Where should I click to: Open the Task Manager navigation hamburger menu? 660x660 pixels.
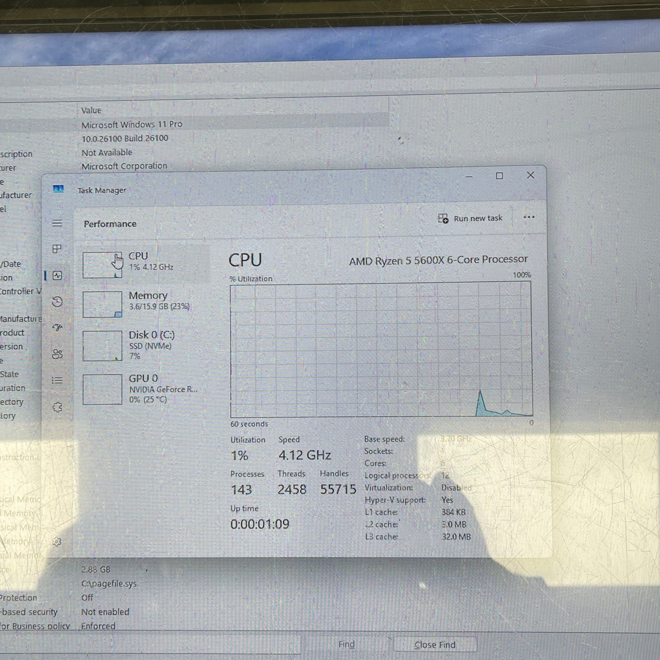(57, 223)
